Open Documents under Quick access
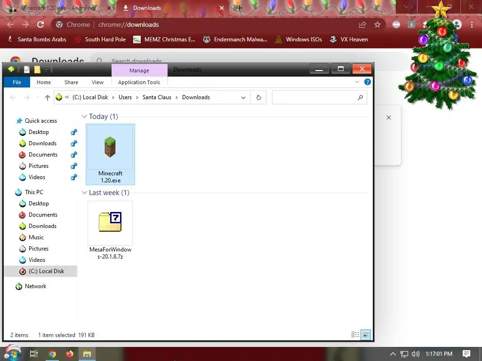 [x=43, y=154]
